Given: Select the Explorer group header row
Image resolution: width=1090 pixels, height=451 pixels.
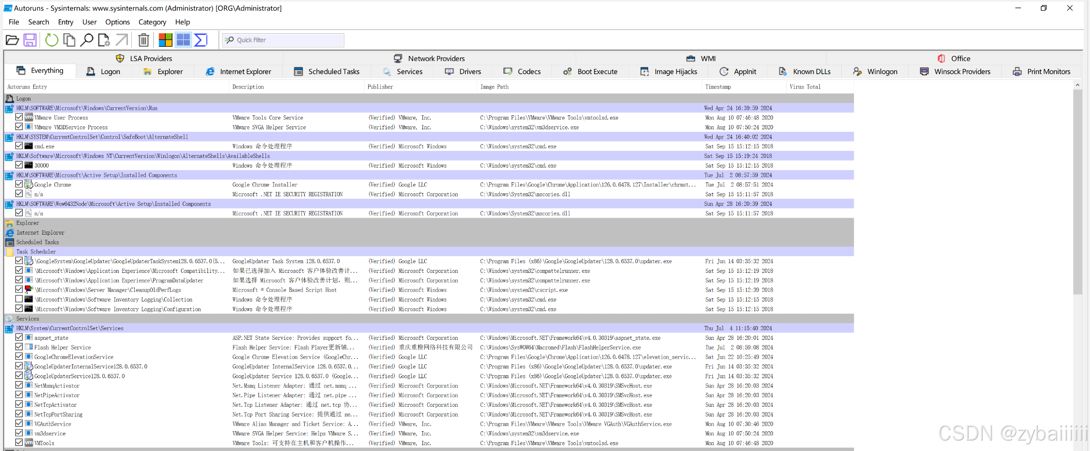Looking at the screenshot, I should click(x=429, y=223).
